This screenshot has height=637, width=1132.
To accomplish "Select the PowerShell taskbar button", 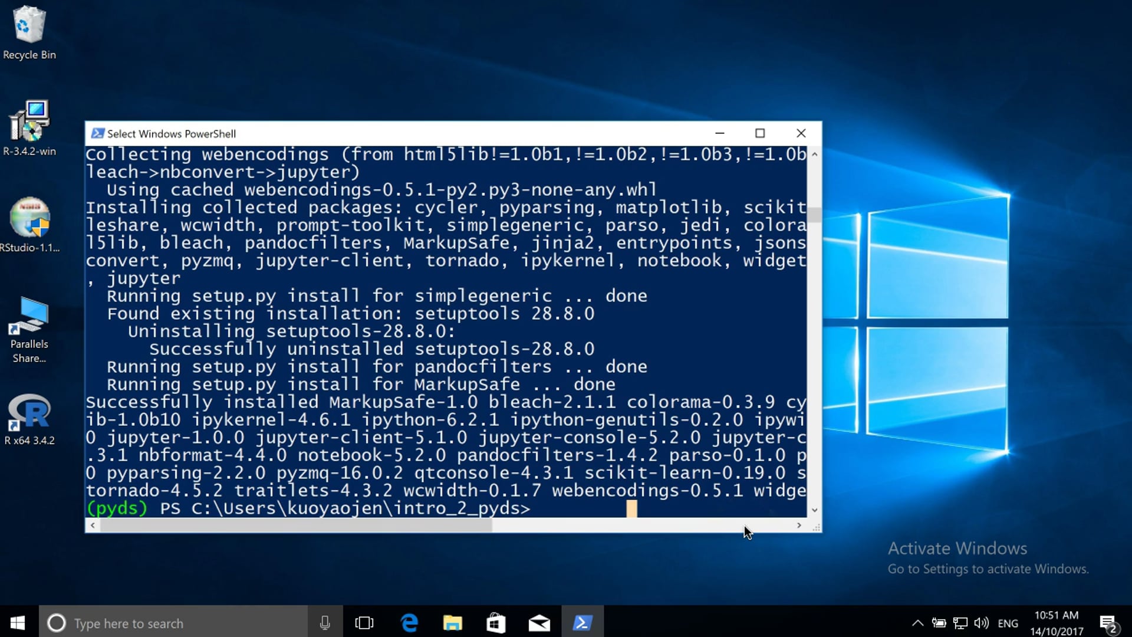I will (583, 623).
